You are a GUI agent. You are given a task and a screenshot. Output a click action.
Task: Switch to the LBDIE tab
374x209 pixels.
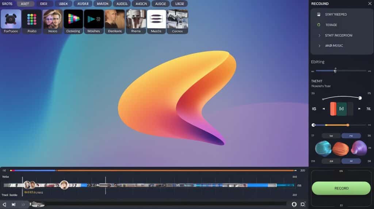point(179,4)
